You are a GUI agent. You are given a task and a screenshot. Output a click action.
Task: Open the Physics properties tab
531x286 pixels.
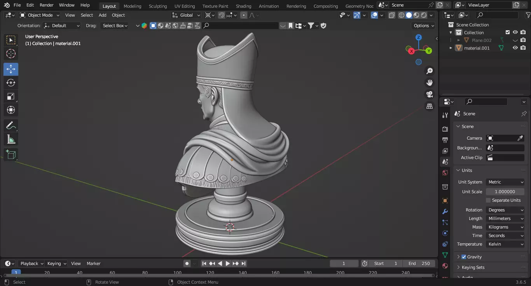[x=445, y=233]
